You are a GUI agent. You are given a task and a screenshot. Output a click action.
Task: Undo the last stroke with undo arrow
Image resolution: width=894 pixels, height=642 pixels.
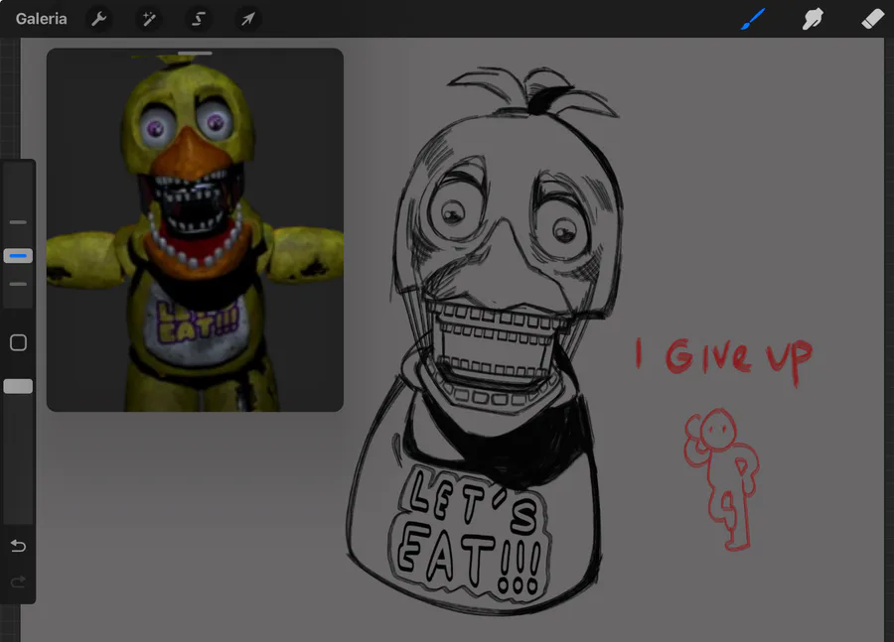coord(18,546)
